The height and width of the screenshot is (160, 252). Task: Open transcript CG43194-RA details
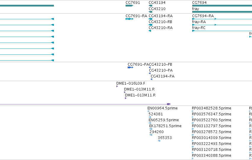[160, 16]
